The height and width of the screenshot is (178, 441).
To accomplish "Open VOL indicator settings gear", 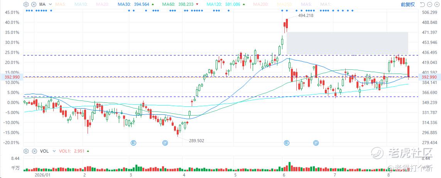I will 26,151.
